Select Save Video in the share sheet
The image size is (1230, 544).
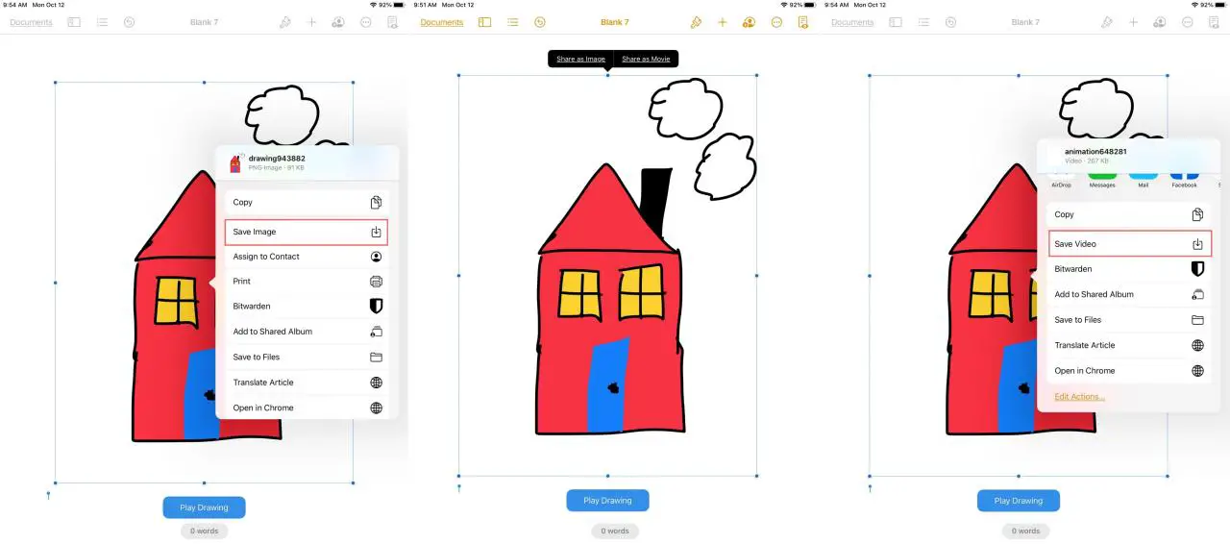click(x=1129, y=244)
